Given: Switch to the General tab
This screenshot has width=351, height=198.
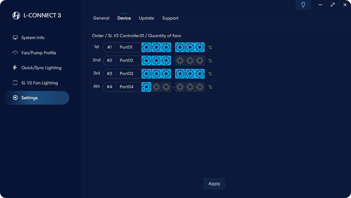Looking at the screenshot, I should [101, 18].
